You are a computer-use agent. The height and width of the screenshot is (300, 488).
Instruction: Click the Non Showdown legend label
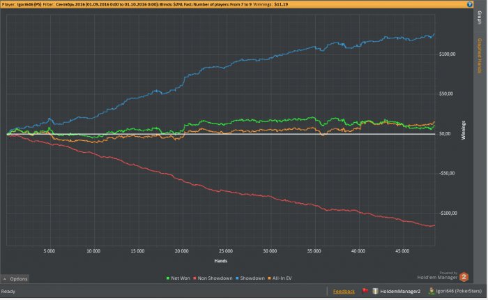coord(215,278)
